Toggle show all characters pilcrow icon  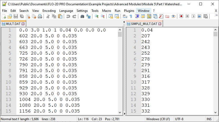[131, 16]
